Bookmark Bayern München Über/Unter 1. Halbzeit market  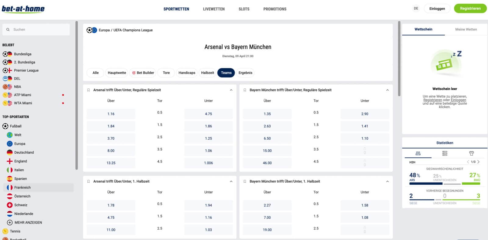coord(245,181)
